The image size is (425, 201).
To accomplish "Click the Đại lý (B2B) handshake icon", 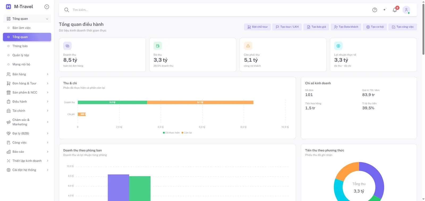I will (8, 134).
